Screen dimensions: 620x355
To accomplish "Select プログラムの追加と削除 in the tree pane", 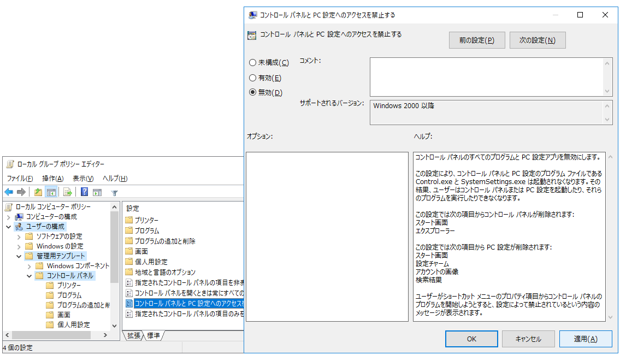I will 84,305.
